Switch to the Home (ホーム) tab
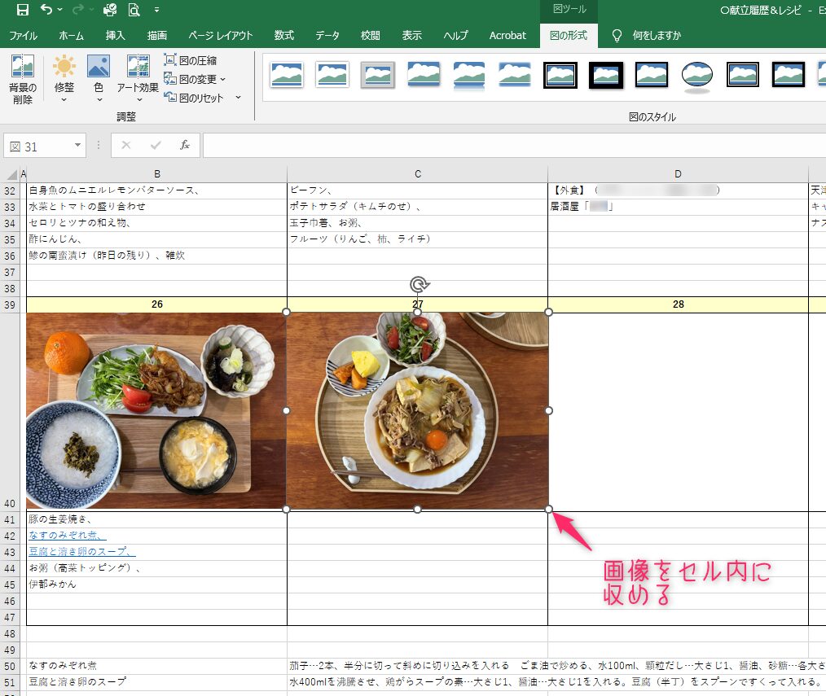The height and width of the screenshot is (696, 826). [x=72, y=36]
